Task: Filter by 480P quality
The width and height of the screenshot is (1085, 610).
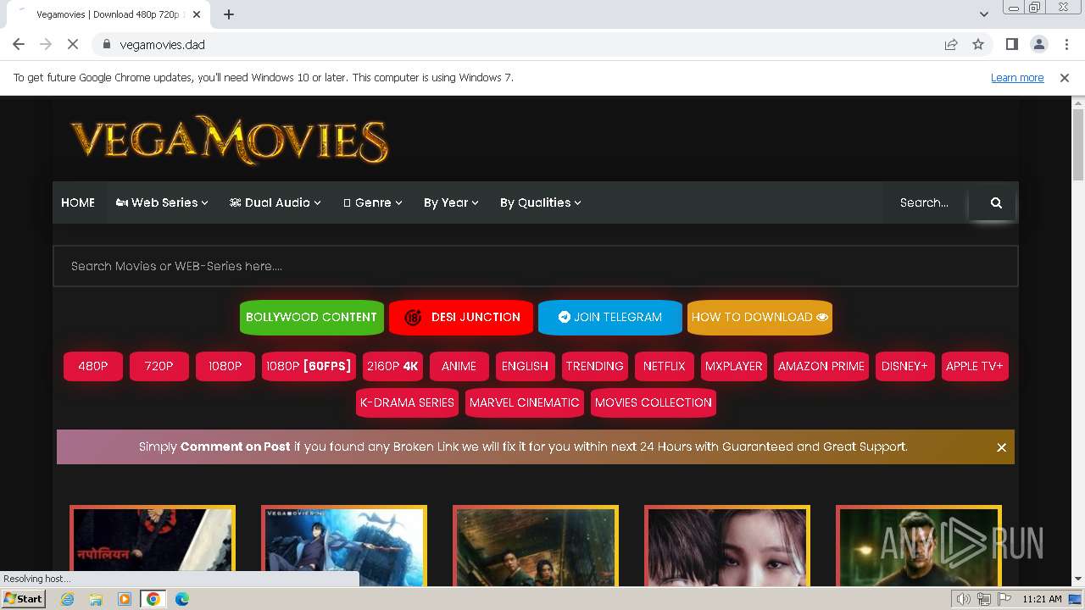Action: coord(93,366)
